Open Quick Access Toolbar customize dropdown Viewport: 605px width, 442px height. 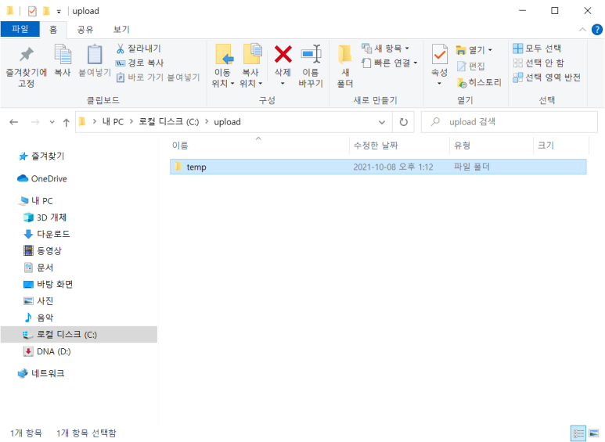pyautogui.click(x=59, y=11)
